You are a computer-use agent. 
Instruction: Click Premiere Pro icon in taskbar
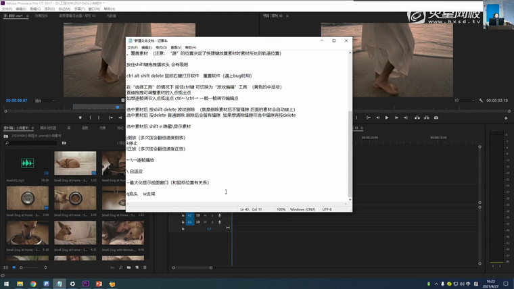click(x=86, y=284)
